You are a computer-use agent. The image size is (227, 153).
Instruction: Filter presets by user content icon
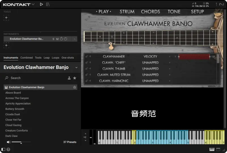(x=69, y=78)
